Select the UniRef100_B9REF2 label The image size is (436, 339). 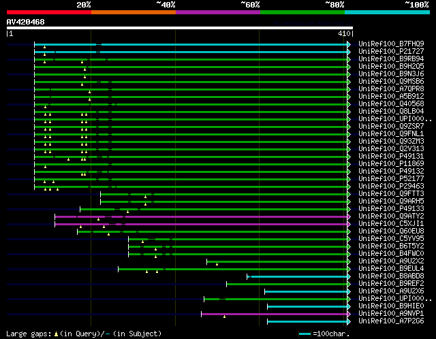pyautogui.click(x=391, y=284)
